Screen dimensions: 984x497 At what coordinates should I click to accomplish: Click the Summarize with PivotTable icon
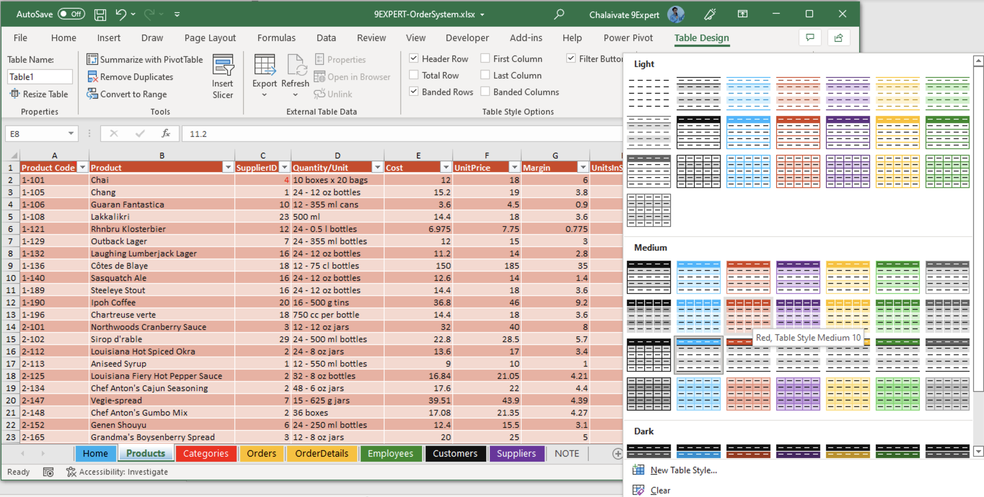click(x=91, y=59)
